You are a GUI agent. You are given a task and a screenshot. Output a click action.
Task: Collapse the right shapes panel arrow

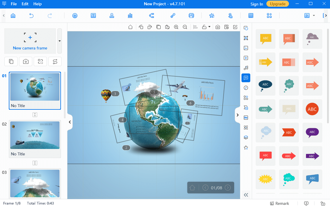[237, 115]
